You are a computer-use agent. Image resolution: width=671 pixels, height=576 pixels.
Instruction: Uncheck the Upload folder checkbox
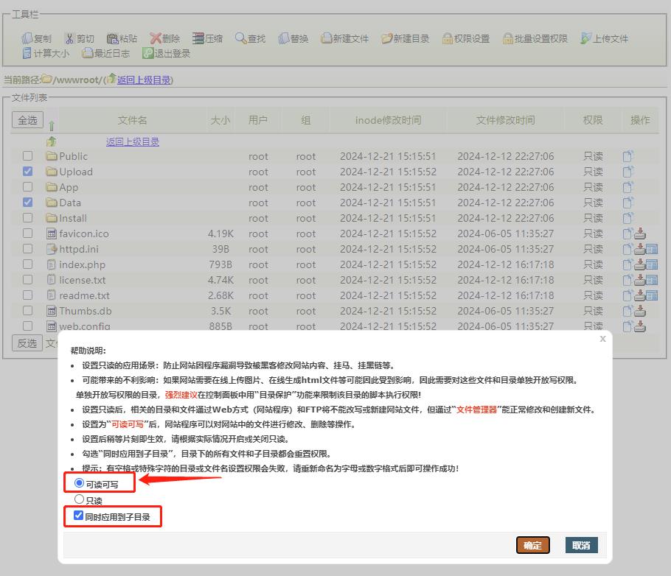click(x=27, y=172)
